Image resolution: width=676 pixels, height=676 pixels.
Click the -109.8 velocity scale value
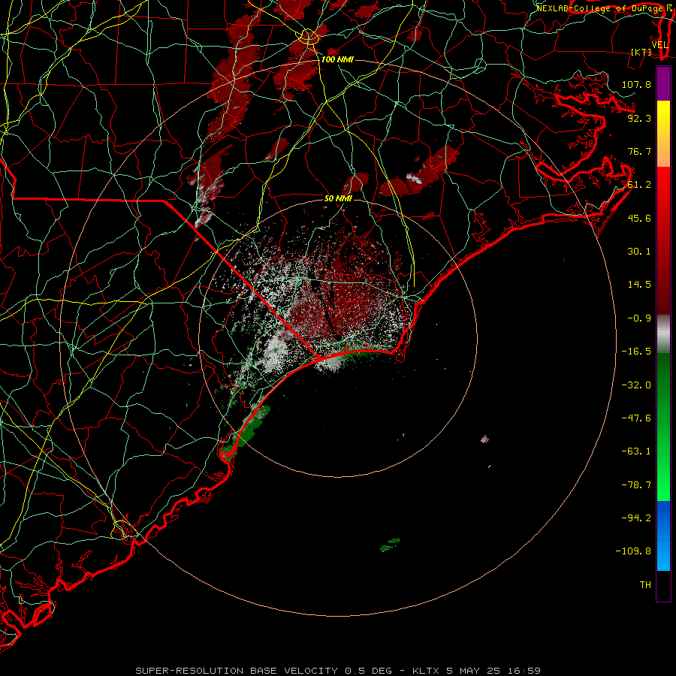coord(633,551)
